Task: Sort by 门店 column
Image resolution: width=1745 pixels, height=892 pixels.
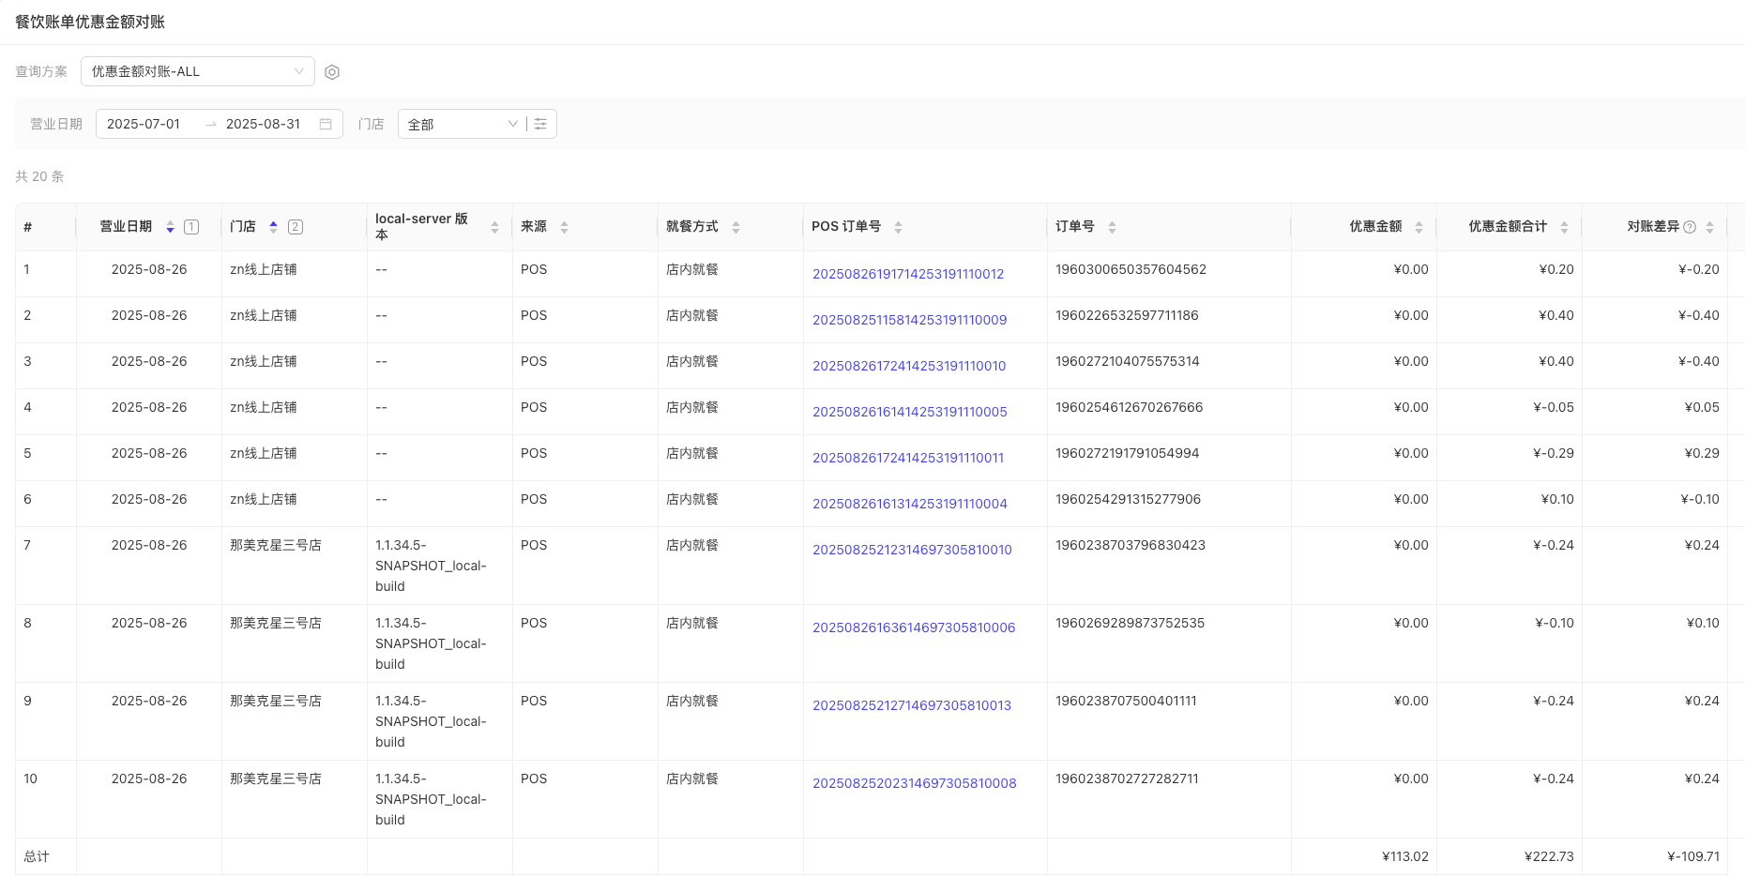Action: click(x=273, y=227)
